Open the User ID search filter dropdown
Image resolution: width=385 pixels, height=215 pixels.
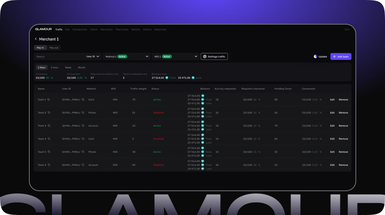point(92,56)
